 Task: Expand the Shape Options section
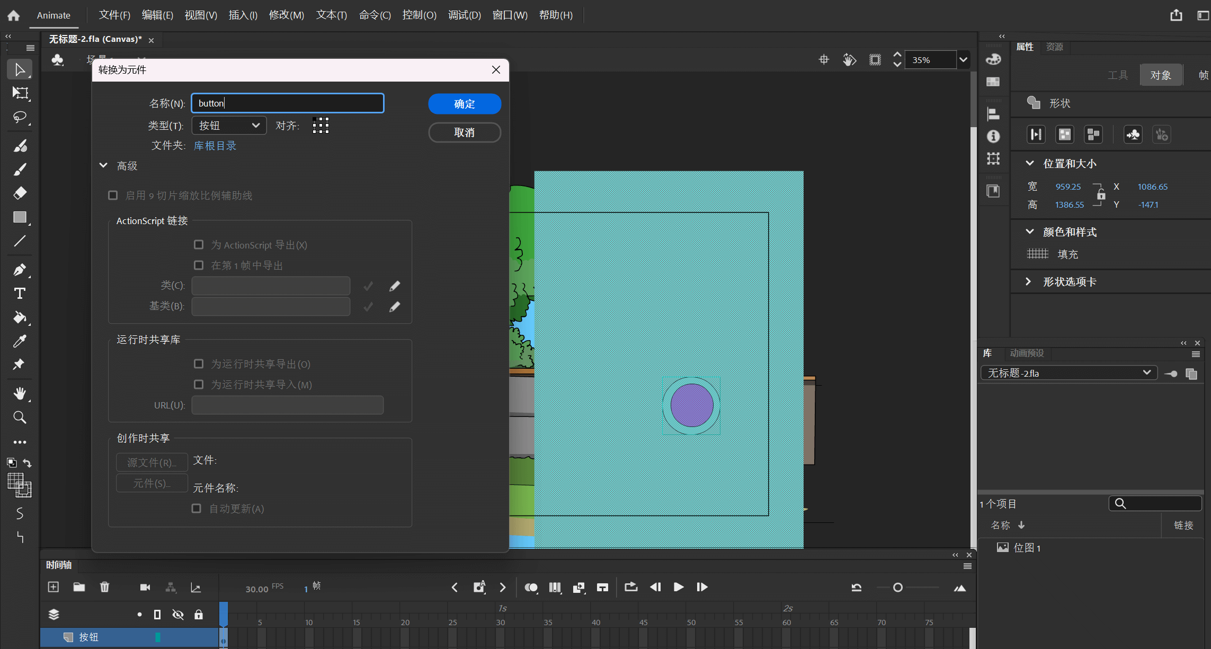(1028, 281)
